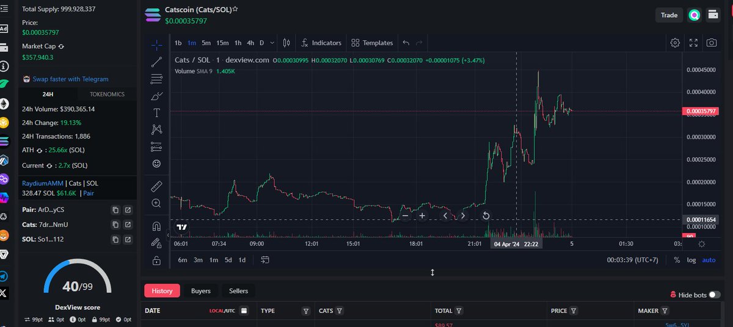733x327 pixels.
Task: Open the Pair address in explorer
Action: coord(128,210)
